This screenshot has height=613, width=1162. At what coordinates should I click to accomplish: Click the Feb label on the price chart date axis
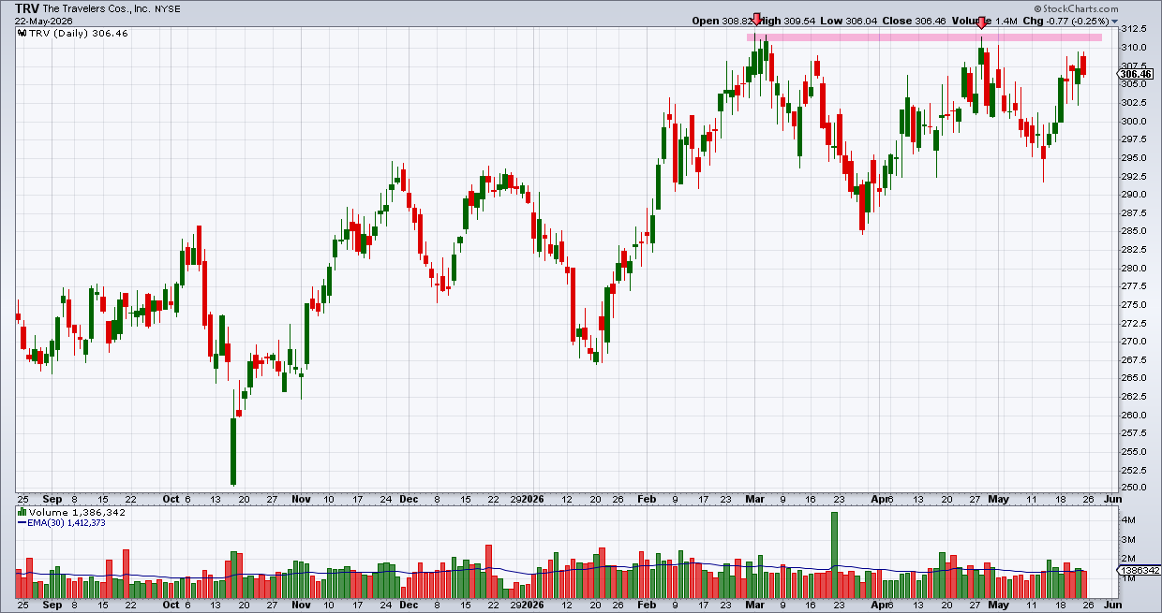click(648, 500)
